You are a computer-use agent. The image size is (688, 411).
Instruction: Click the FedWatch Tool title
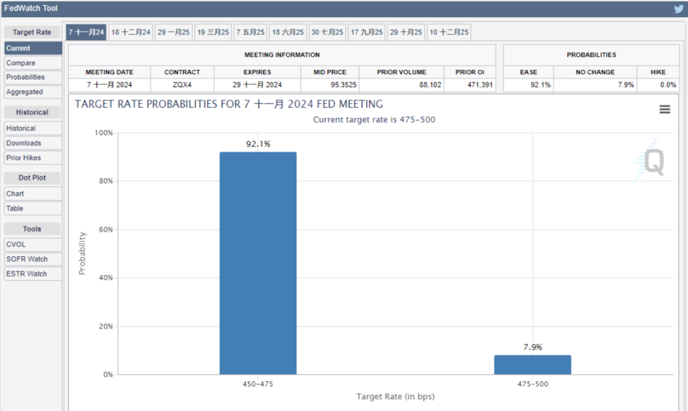click(x=31, y=8)
